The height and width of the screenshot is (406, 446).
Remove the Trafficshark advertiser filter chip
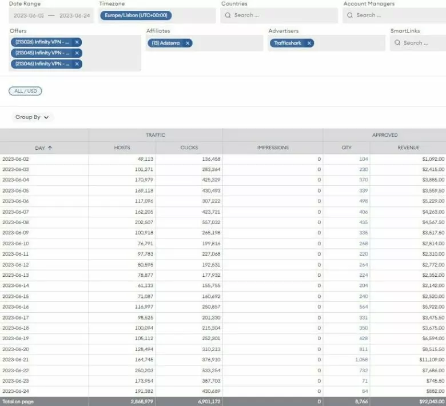point(309,43)
